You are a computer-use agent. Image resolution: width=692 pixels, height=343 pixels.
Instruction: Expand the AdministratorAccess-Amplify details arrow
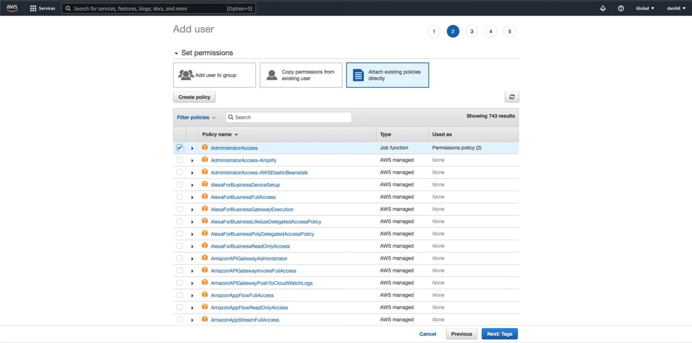click(192, 161)
